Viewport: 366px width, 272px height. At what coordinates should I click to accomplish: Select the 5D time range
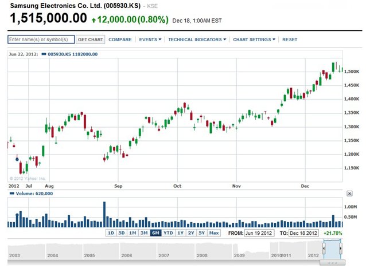click(122, 233)
